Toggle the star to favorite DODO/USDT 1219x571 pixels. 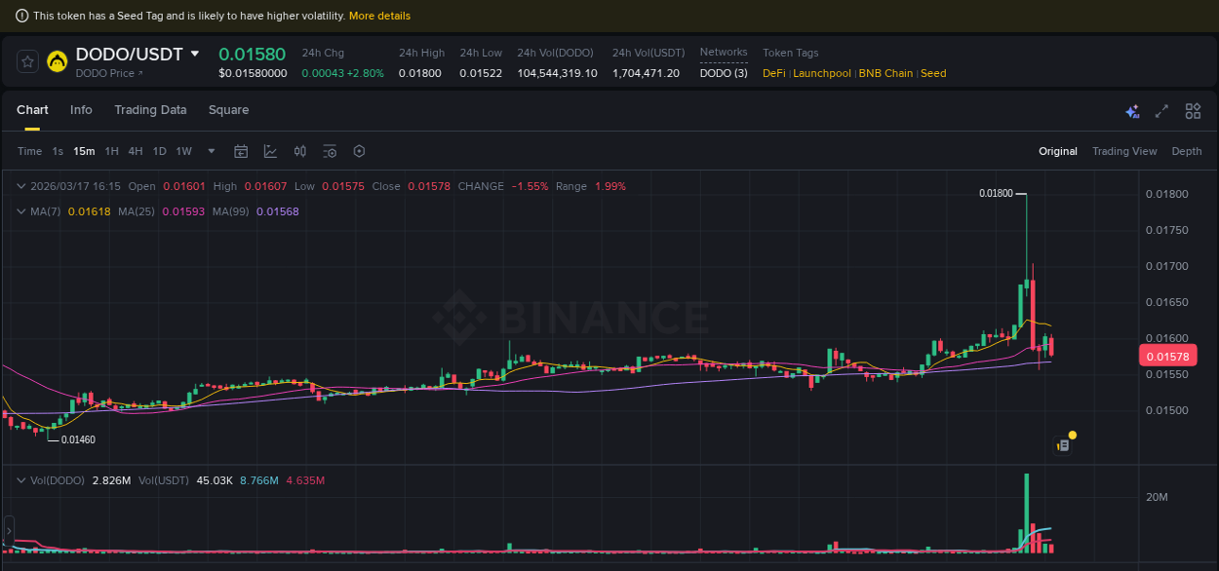coord(27,60)
